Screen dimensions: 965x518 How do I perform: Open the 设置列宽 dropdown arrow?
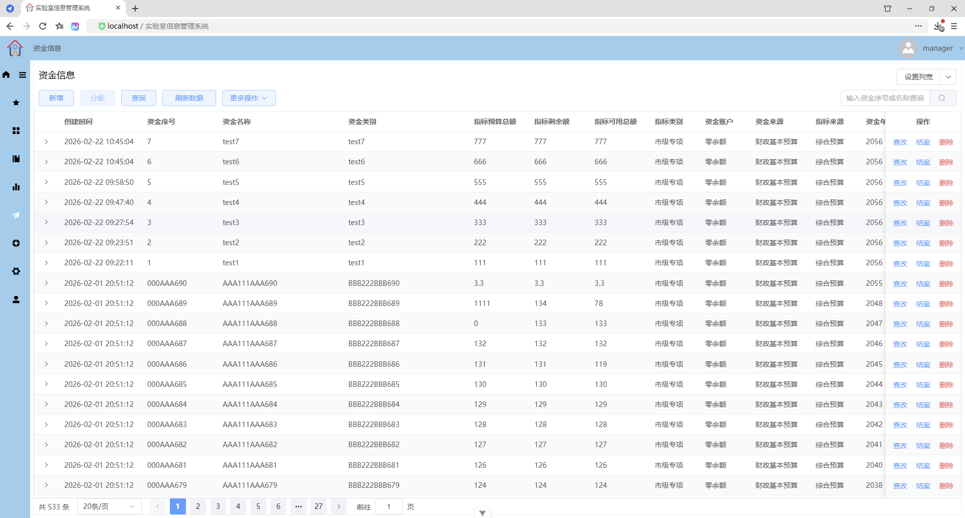coord(948,77)
